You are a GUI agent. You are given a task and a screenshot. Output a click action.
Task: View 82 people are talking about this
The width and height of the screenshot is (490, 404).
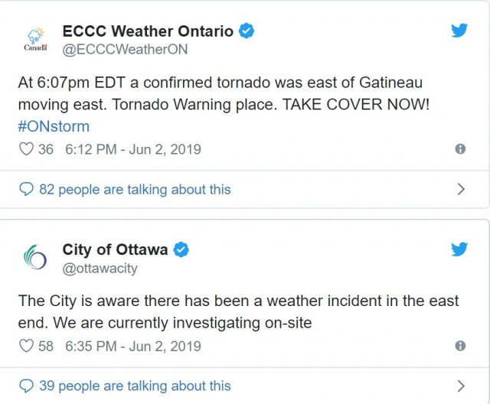coord(125,190)
